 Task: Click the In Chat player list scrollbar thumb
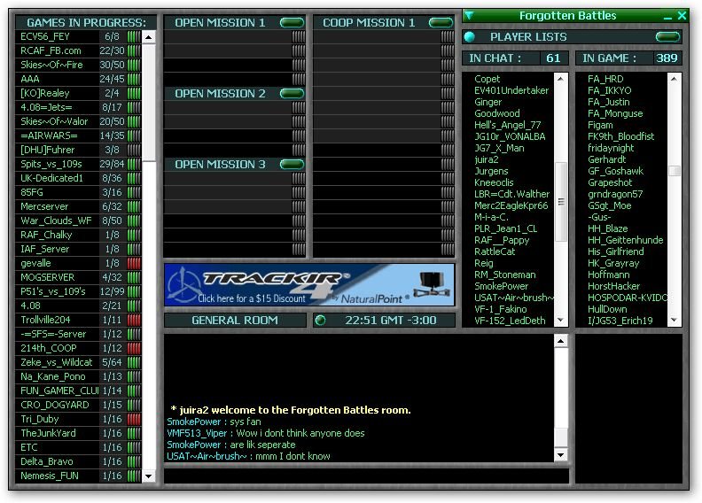point(560,186)
